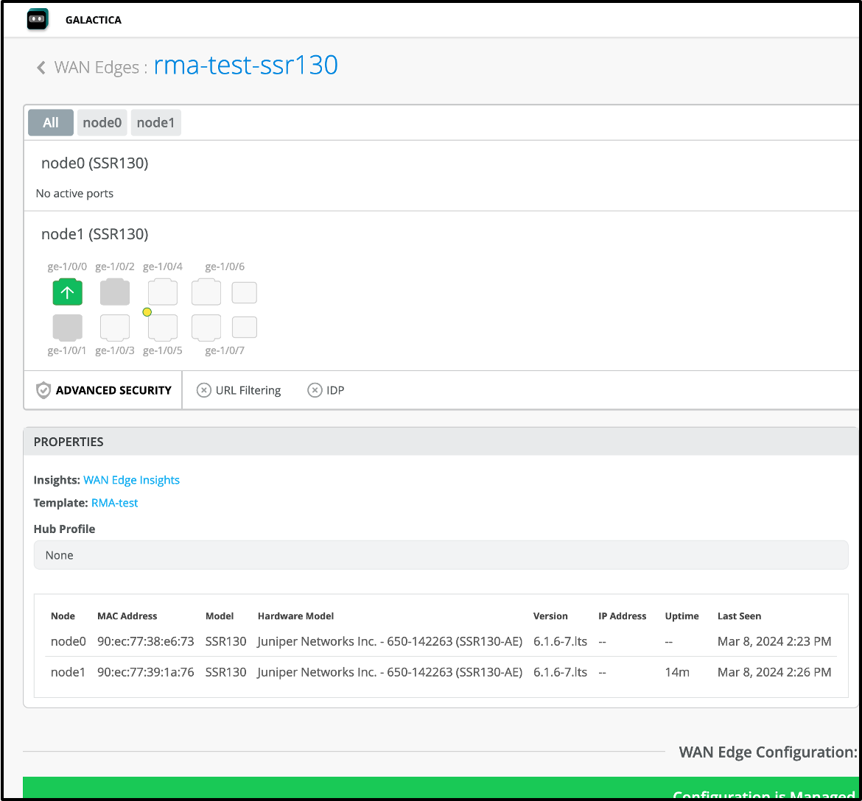Click the yellow status dot near ge-1/0/5
This screenshot has height=801, width=862.
point(147,312)
